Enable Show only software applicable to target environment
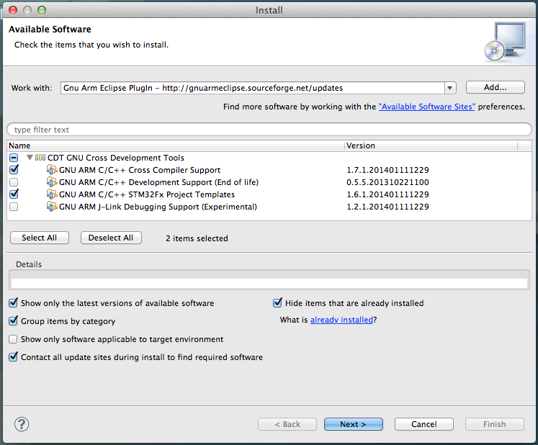The width and height of the screenshot is (538, 445). point(13,339)
